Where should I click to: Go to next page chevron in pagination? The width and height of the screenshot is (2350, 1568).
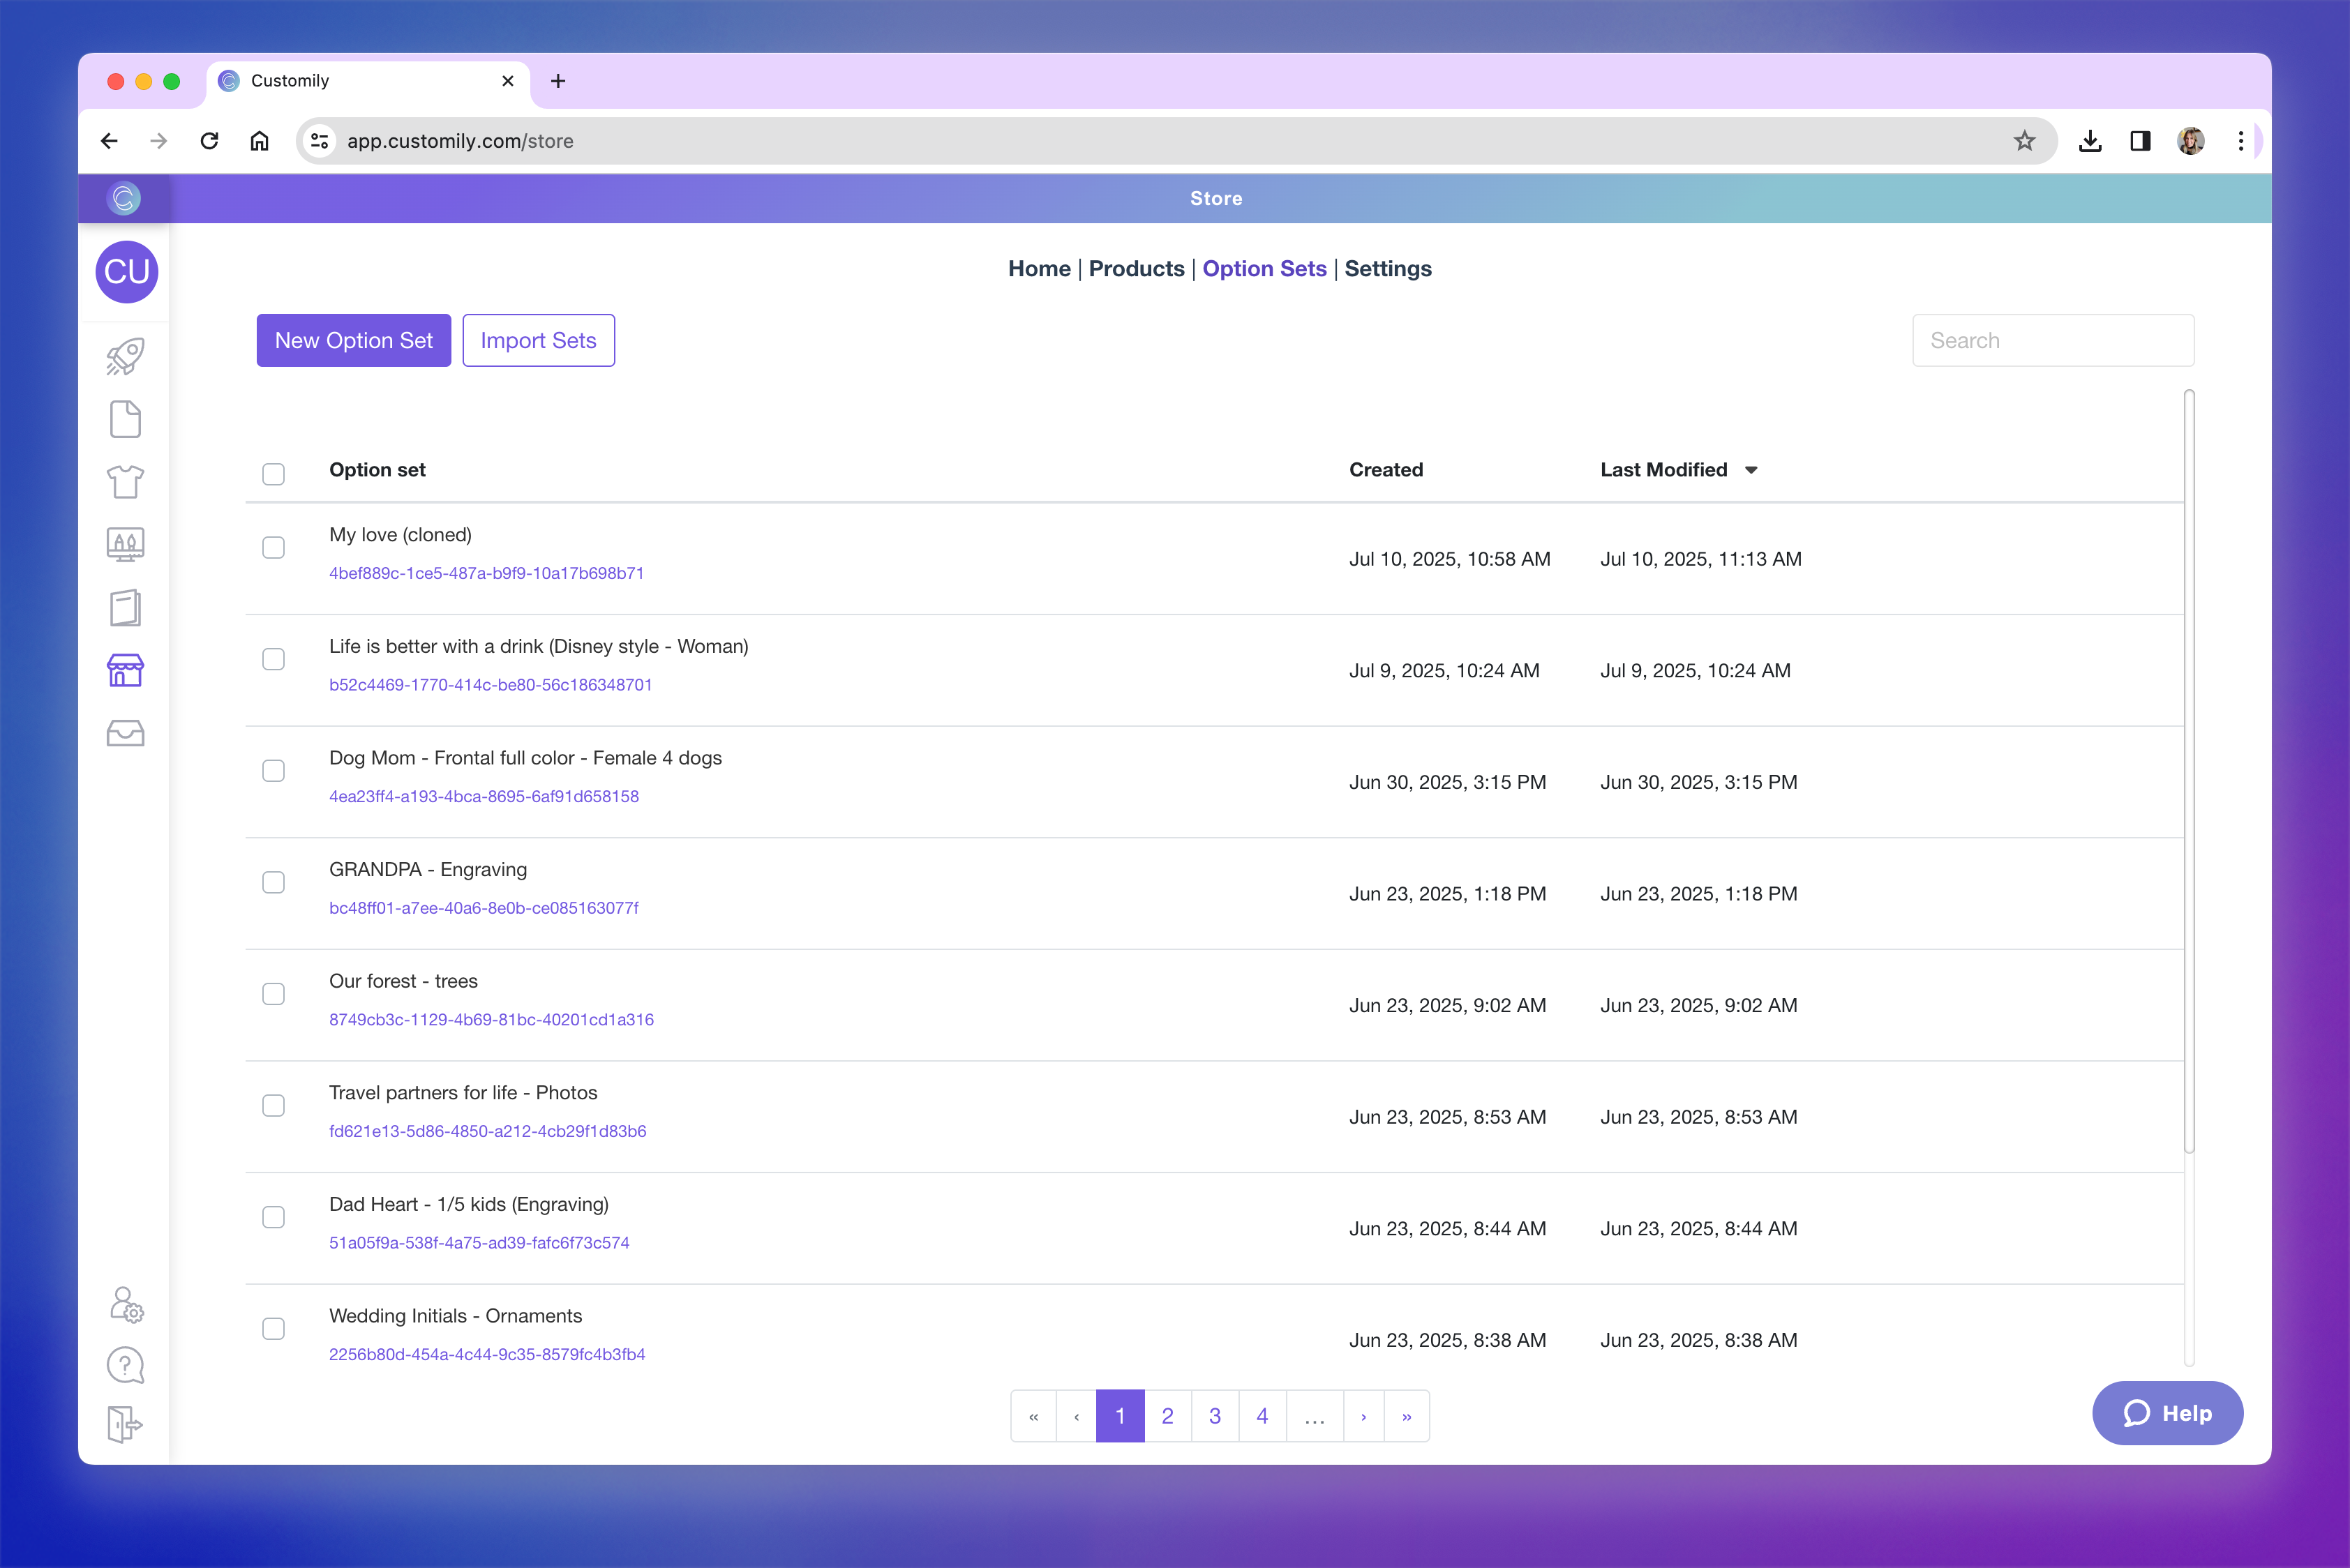1363,1416
